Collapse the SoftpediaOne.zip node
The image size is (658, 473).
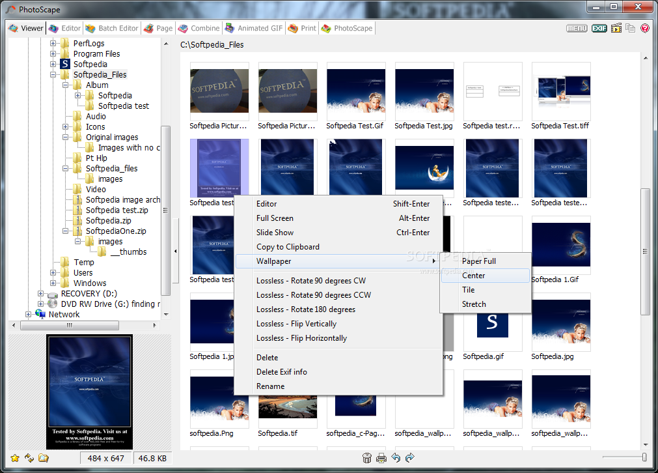66,231
